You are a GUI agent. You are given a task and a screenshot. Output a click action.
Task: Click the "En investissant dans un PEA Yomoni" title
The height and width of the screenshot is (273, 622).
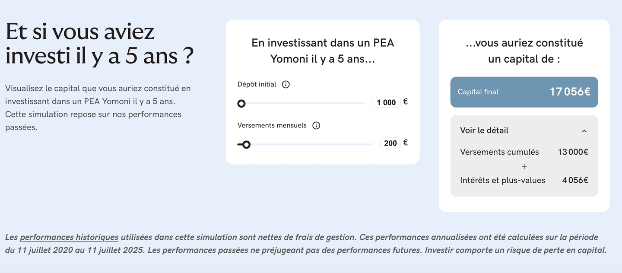click(x=323, y=51)
